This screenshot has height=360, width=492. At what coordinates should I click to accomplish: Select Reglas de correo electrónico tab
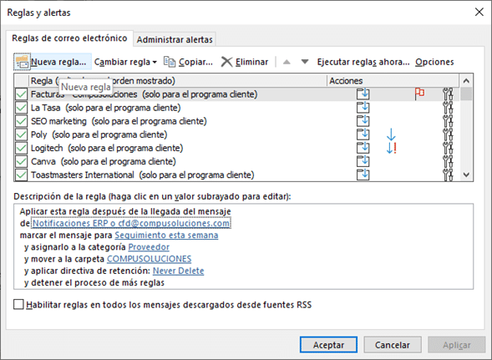pyautogui.click(x=69, y=38)
